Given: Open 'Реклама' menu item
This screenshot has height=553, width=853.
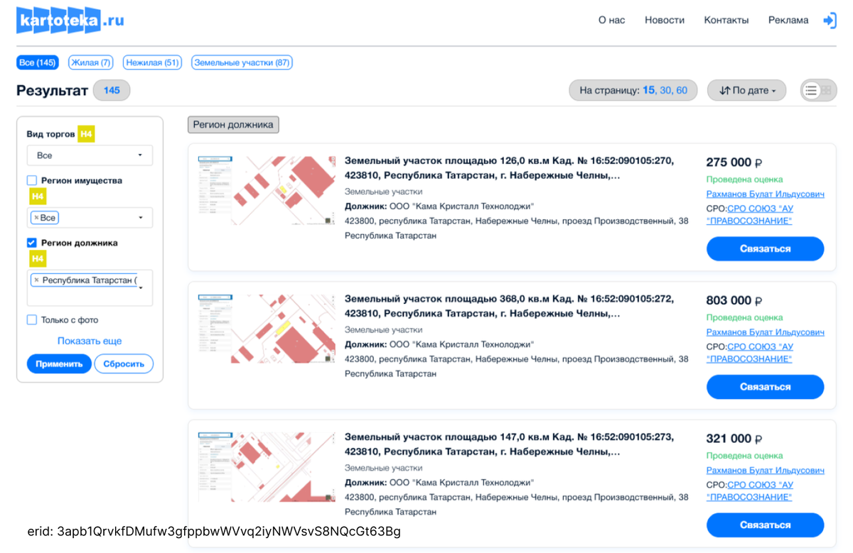Looking at the screenshot, I should click(788, 20).
